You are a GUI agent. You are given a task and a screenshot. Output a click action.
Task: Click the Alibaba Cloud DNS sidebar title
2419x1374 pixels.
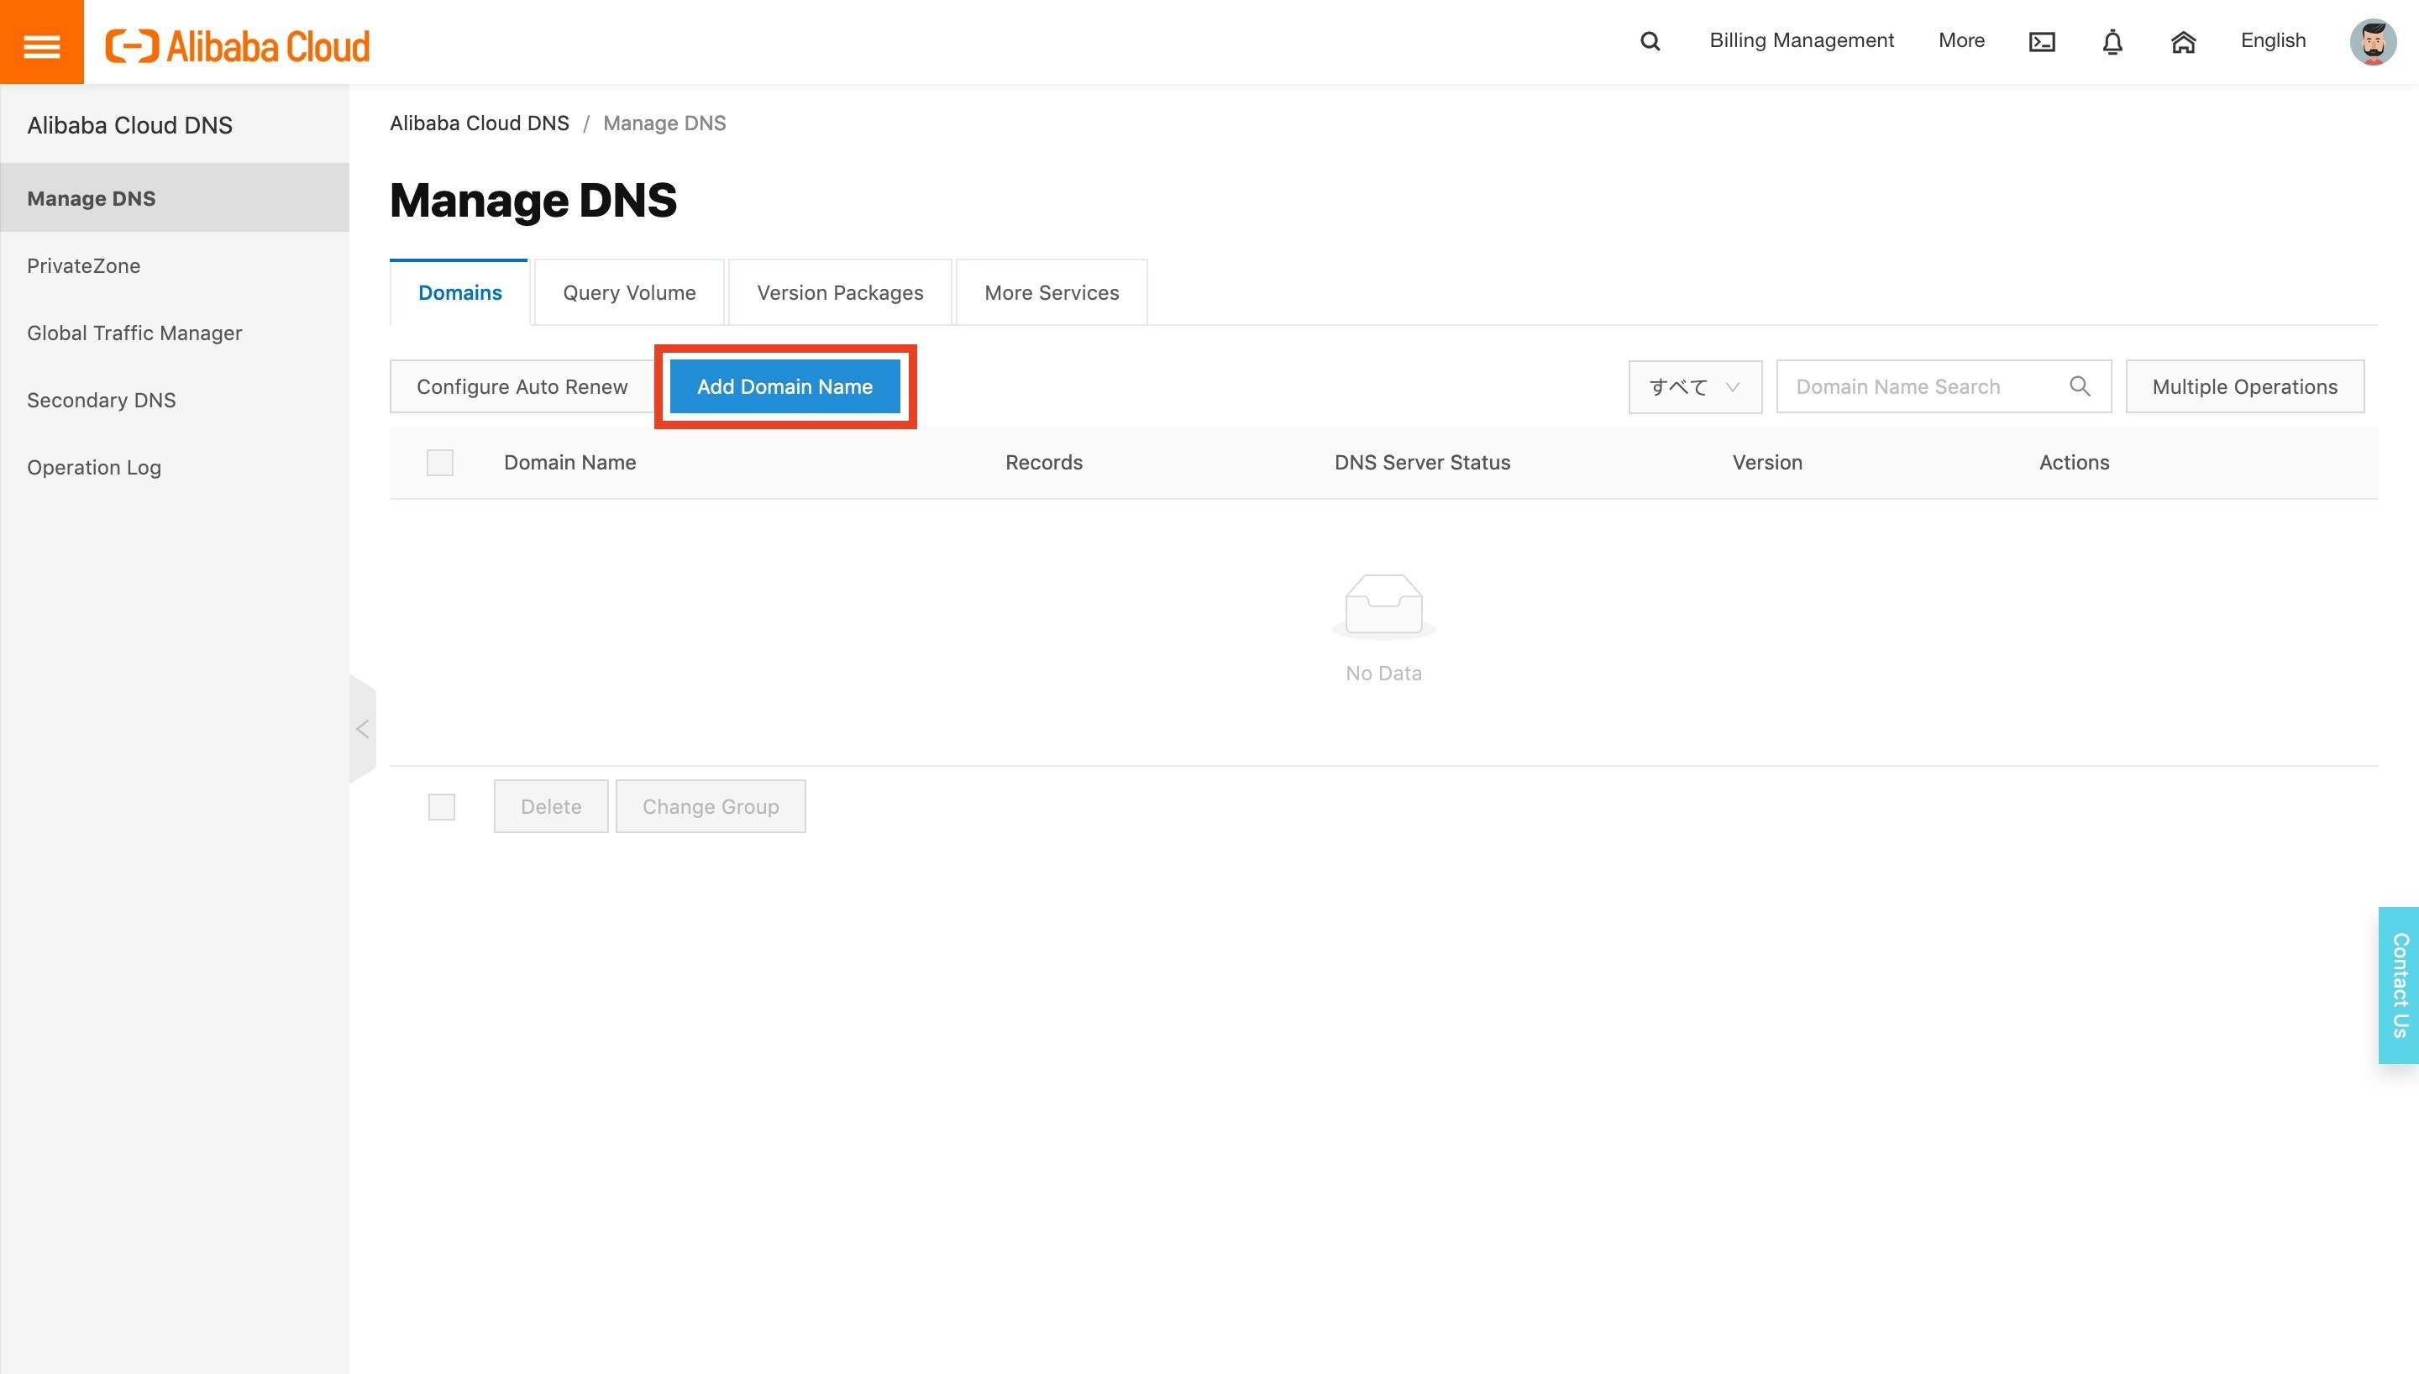(129, 125)
